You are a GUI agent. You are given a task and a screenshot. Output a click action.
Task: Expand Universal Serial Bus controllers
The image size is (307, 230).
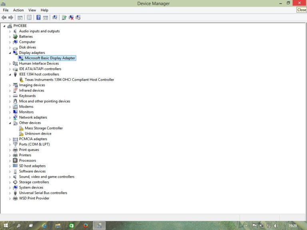click(10, 193)
